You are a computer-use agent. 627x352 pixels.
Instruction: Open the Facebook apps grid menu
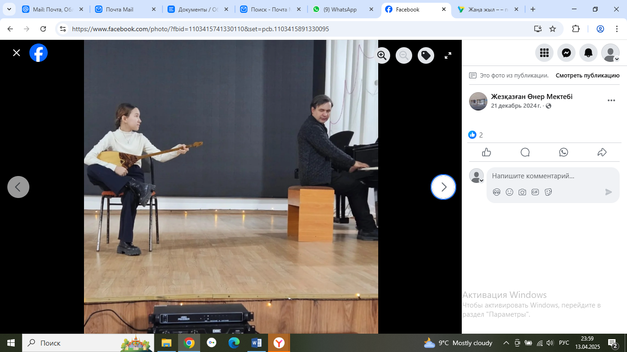544,53
